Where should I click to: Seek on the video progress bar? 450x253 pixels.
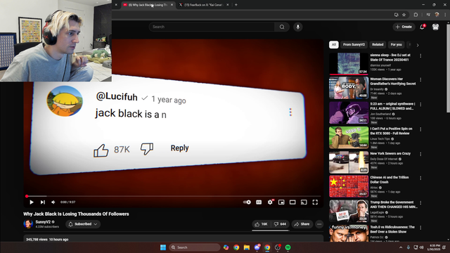coord(174,196)
